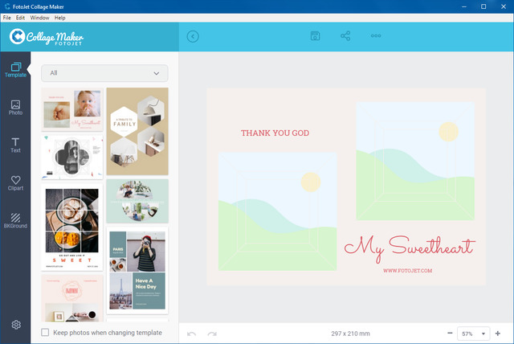Select the A Tribute to Family template
This screenshot has width=514, height=344.
click(x=137, y=130)
